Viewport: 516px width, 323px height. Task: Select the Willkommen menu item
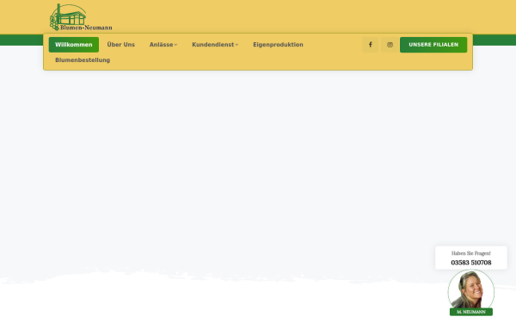[74, 45]
